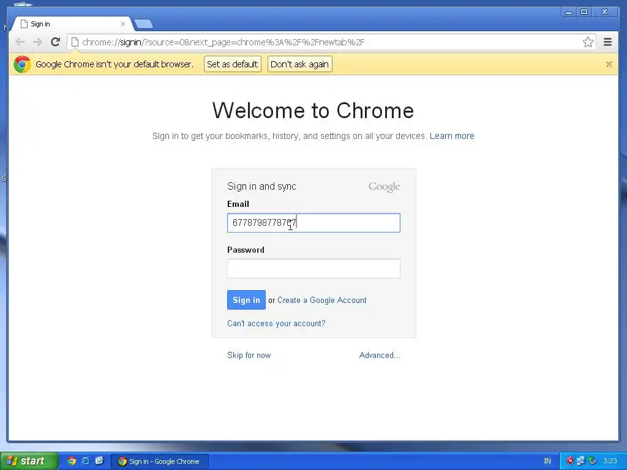The width and height of the screenshot is (627, 470).
Task: Dismiss the default browser info bar
Action: coord(609,64)
